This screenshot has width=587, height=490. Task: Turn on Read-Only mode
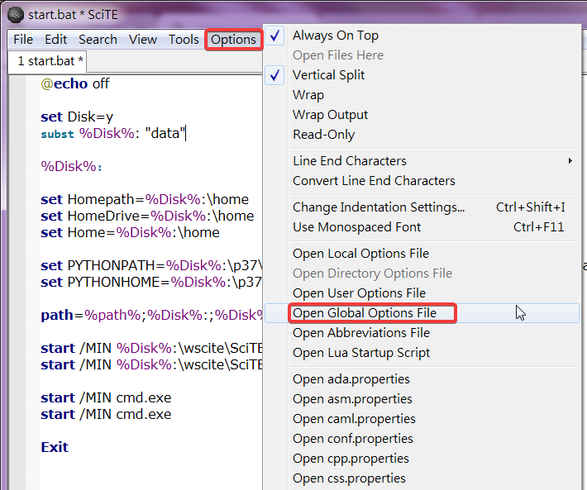(x=323, y=135)
